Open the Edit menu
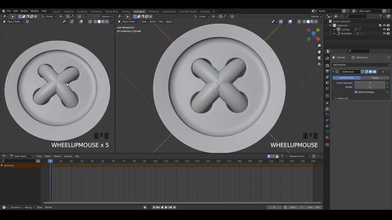The image size is (392, 220). coord(15,11)
